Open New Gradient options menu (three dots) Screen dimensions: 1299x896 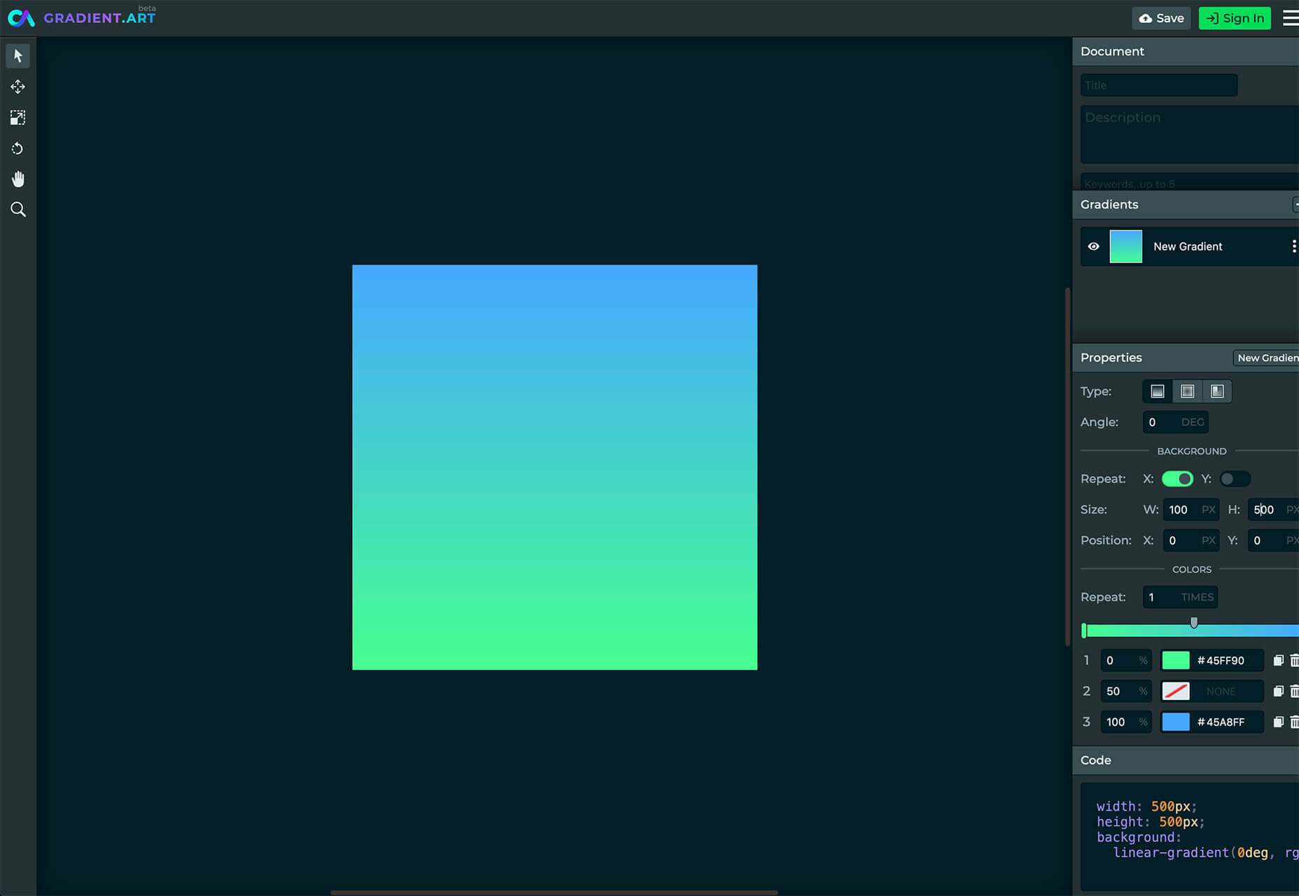tap(1294, 246)
